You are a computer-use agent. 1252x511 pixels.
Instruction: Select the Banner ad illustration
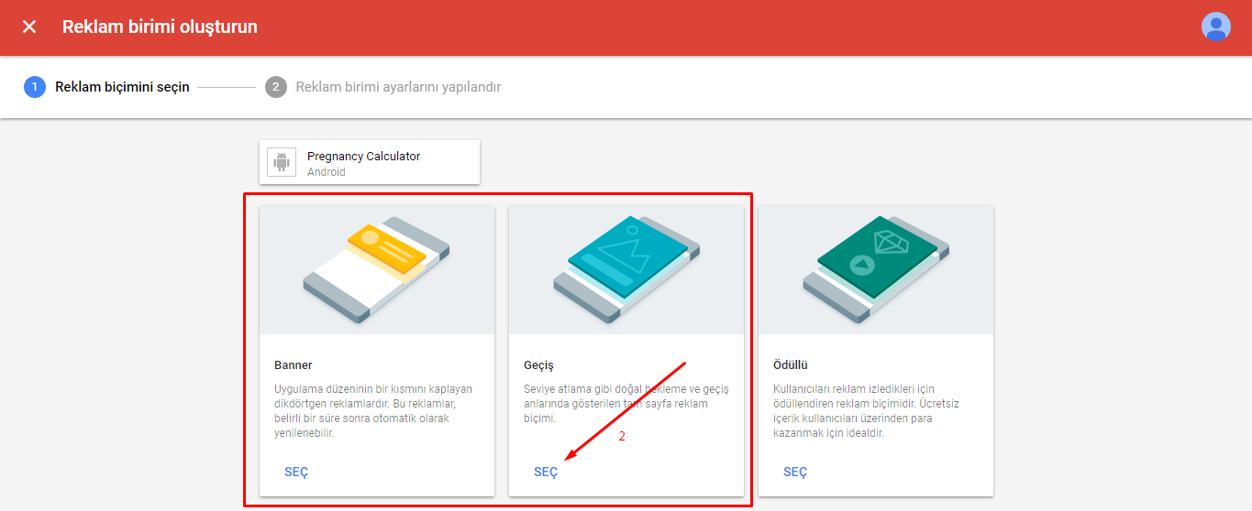pyautogui.click(x=377, y=270)
